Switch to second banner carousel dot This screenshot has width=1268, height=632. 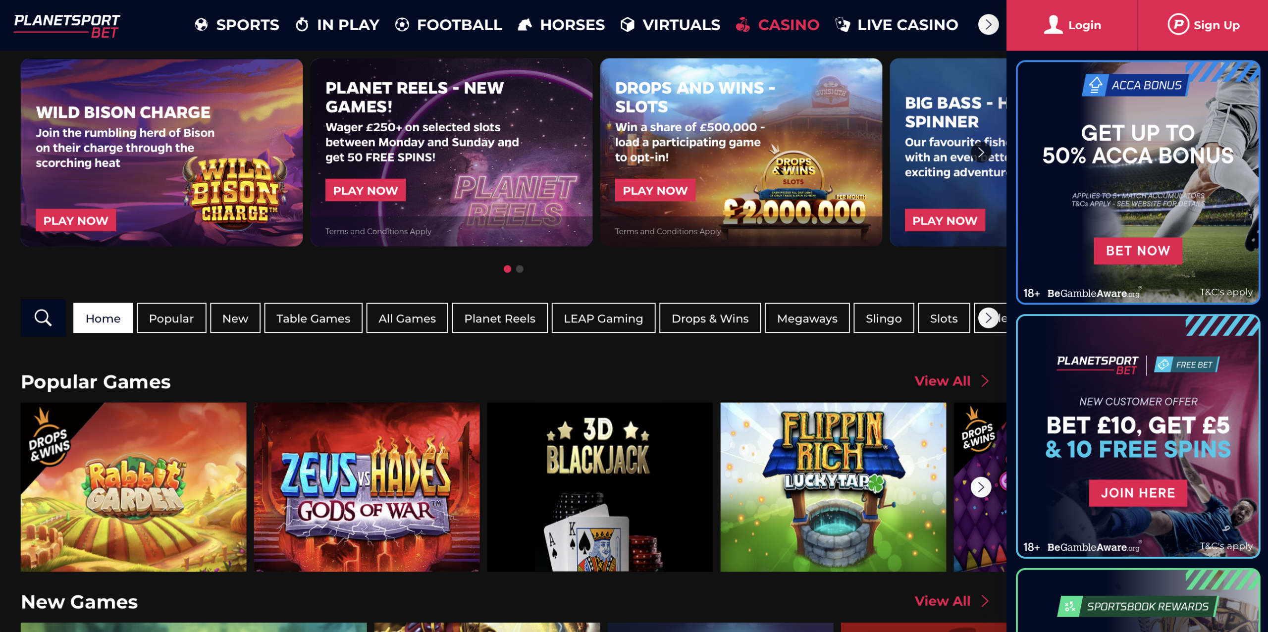(520, 269)
